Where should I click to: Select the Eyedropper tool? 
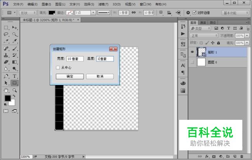coord(15,41)
